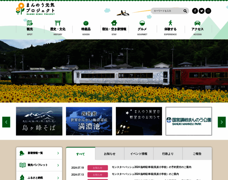Click the open book icon beside 観光パンフレット

(x=22, y=165)
